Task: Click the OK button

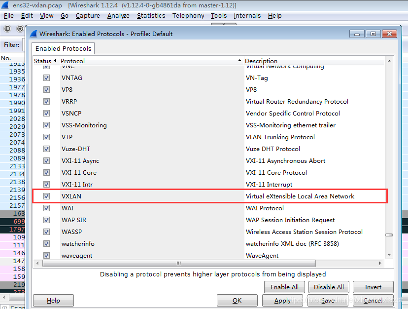Action: click(x=237, y=301)
